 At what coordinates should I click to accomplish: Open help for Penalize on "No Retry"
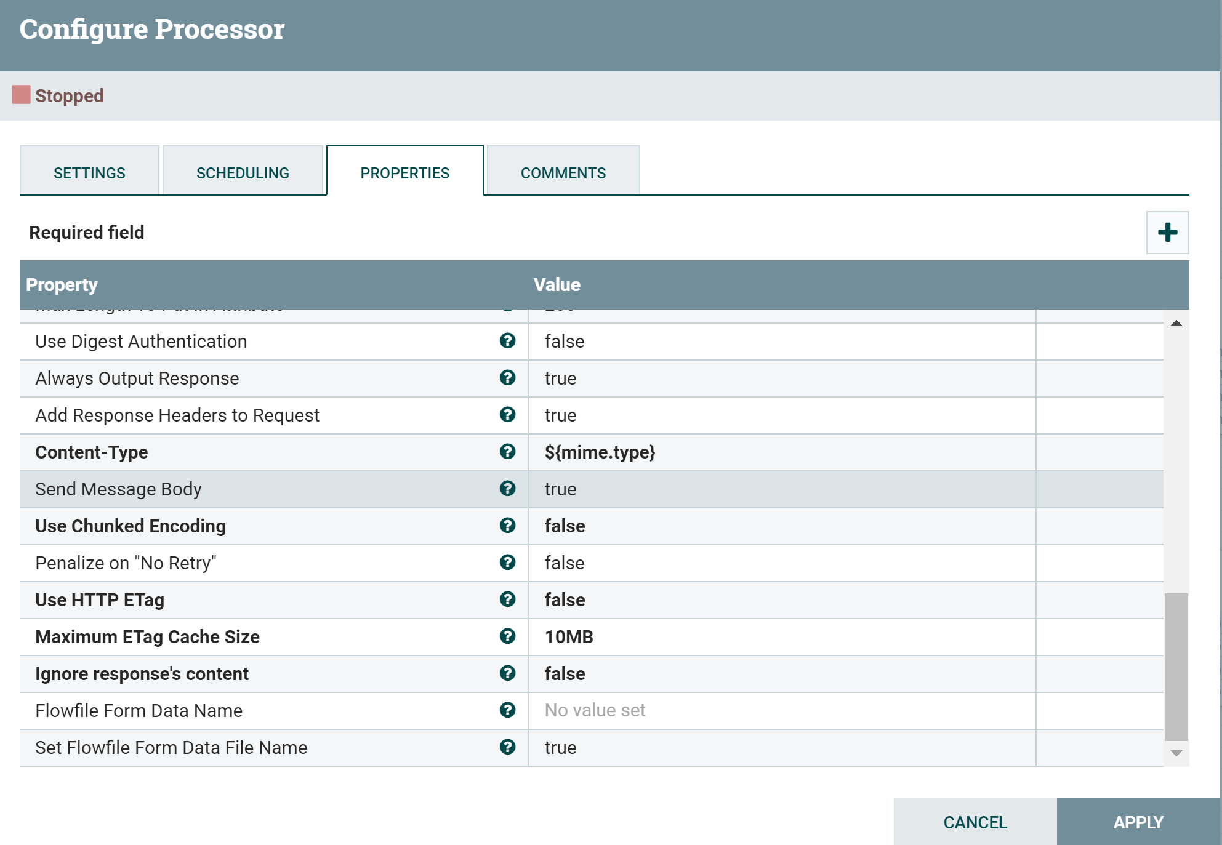point(507,563)
